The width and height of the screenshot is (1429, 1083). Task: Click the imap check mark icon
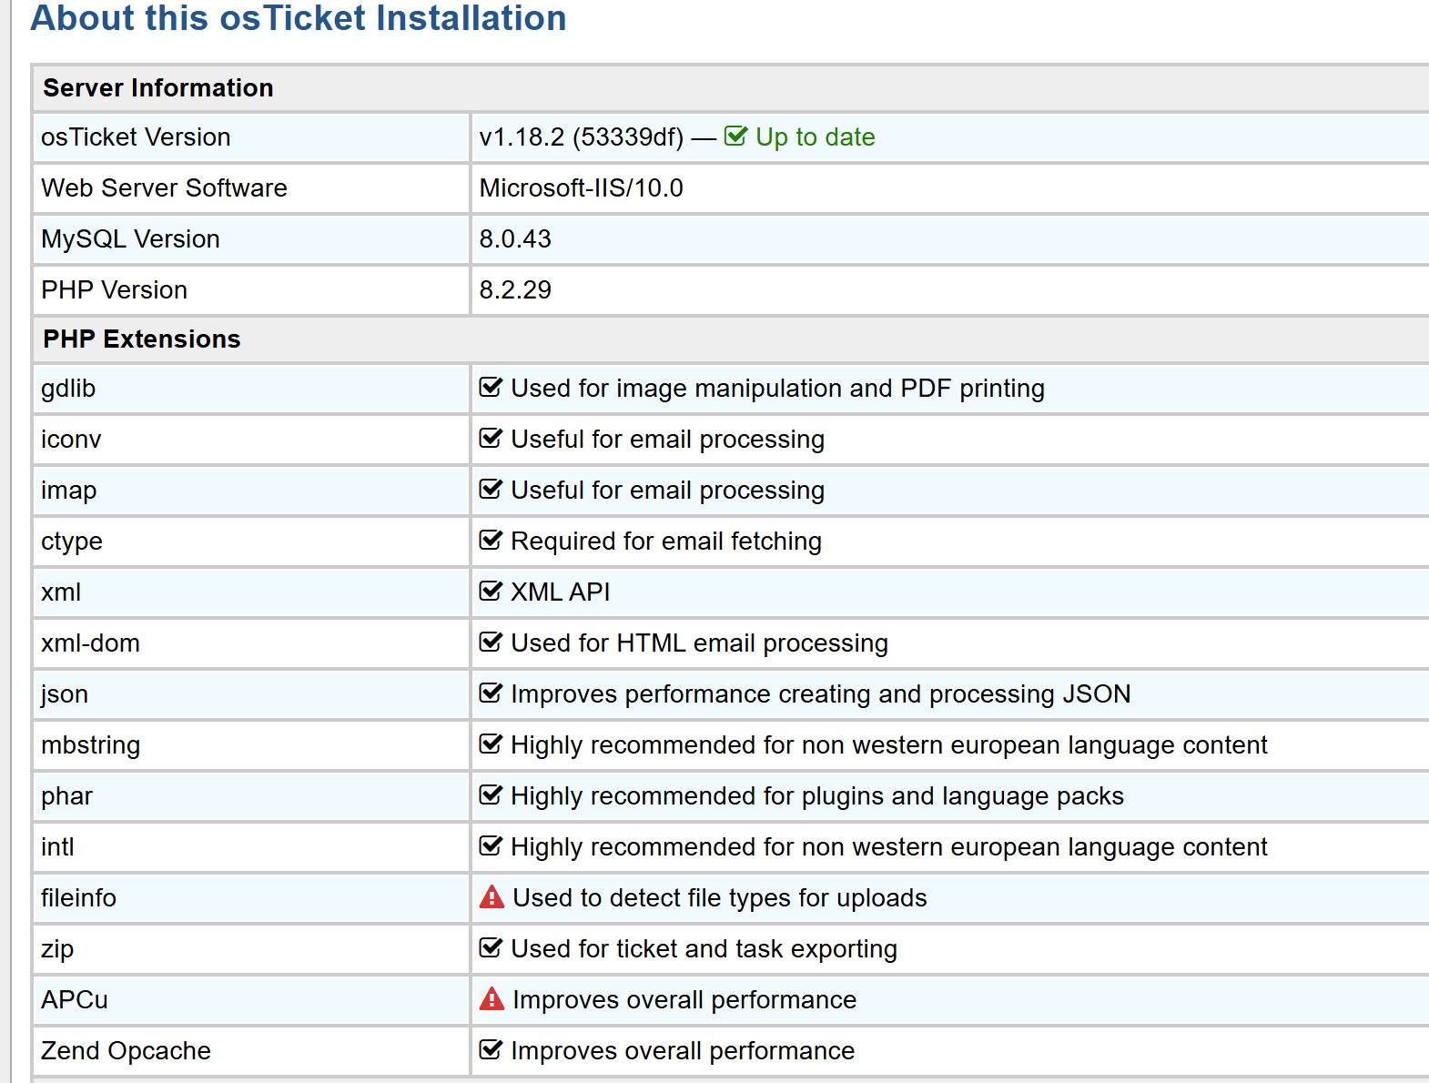coord(491,490)
